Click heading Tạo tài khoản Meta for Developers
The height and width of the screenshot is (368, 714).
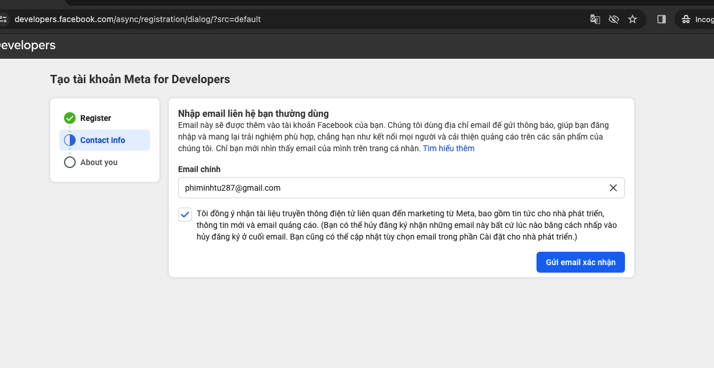click(140, 79)
